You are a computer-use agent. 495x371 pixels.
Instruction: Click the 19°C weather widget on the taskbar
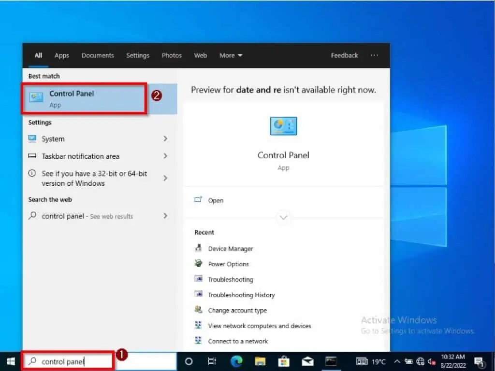370,361
